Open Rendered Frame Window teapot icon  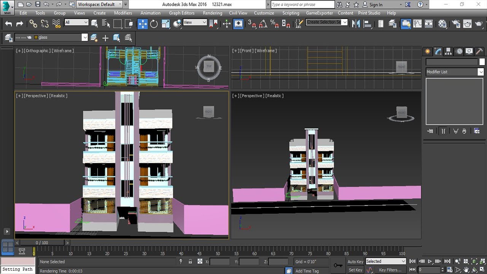[x=467, y=24]
